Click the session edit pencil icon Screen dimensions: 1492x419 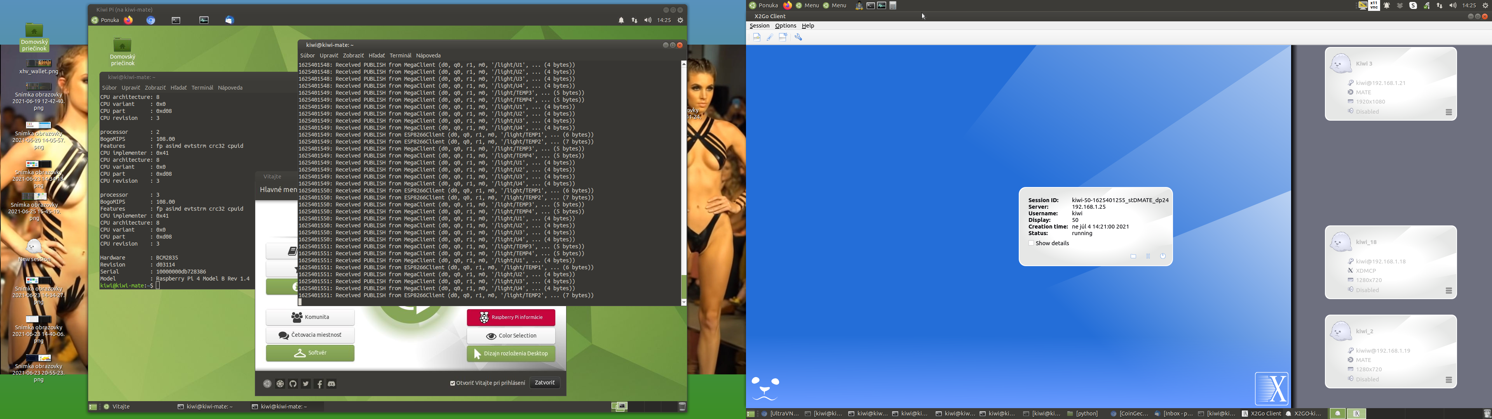pos(770,37)
